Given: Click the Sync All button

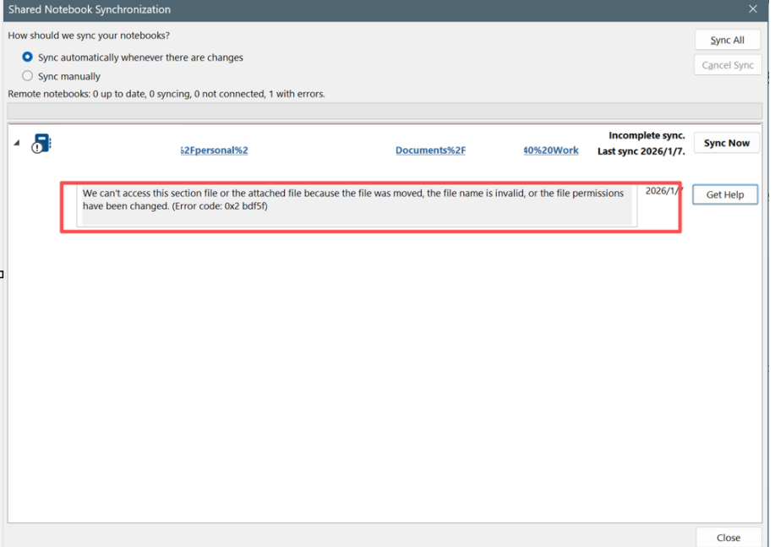Looking at the screenshot, I should [727, 40].
